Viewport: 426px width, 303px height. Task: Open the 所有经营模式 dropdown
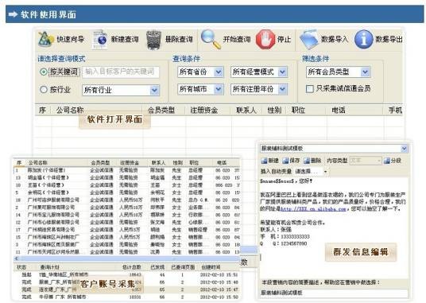[259, 72]
